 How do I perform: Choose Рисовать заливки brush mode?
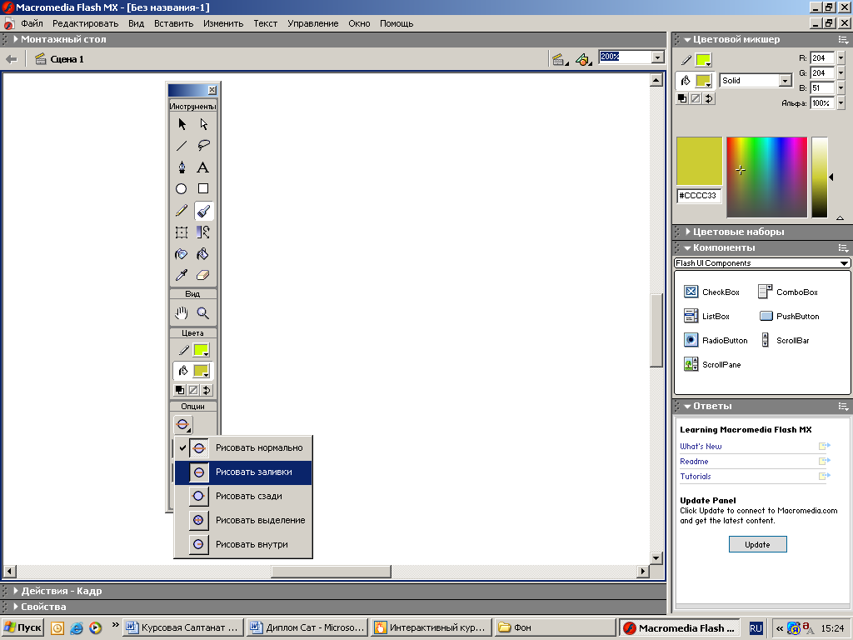(x=243, y=472)
